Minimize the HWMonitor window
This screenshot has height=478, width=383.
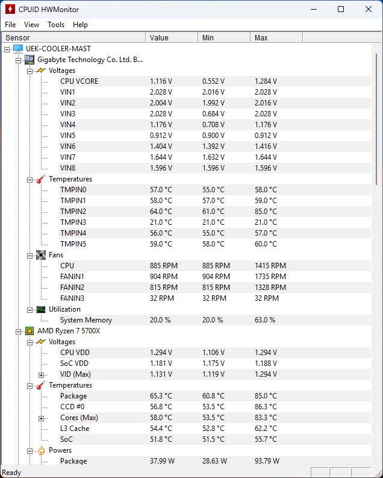tap(314, 9)
